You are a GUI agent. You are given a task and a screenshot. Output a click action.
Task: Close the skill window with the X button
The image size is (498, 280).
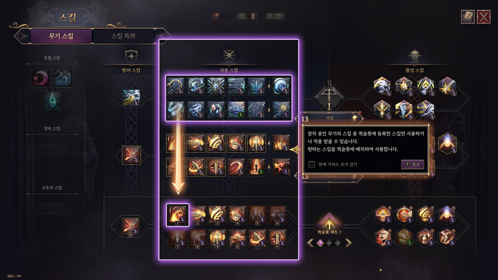[x=484, y=17]
